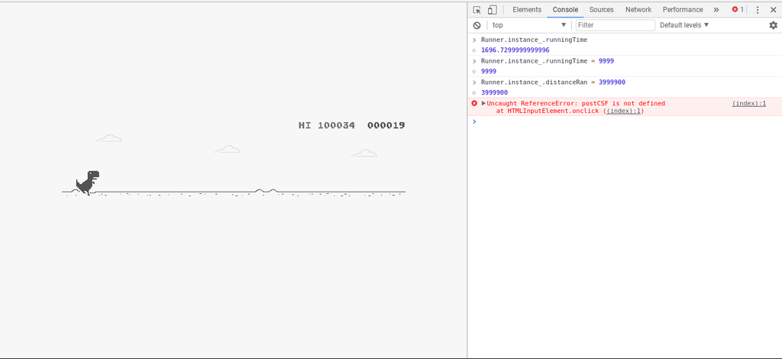Select the '1696.7299999999996' output value

[x=515, y=50]
